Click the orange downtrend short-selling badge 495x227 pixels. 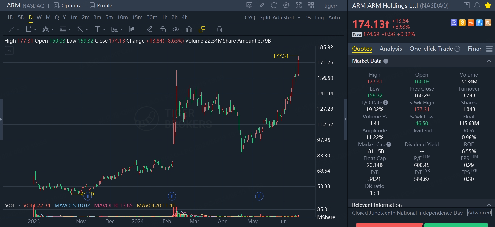[x=471, y=23]
